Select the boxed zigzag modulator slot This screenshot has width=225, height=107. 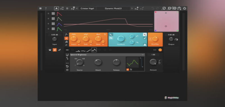point(94,50)
